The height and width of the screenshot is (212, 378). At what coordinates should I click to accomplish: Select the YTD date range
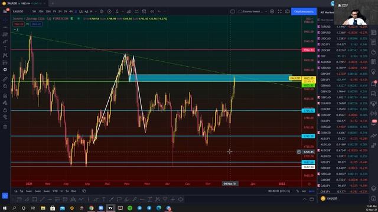click(55, 191)
